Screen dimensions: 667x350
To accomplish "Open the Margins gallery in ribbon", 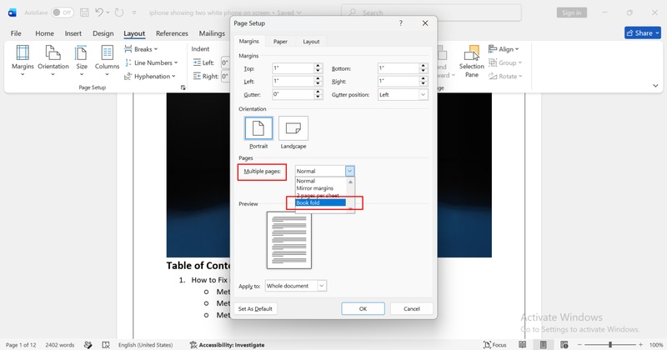I will 23,60.
